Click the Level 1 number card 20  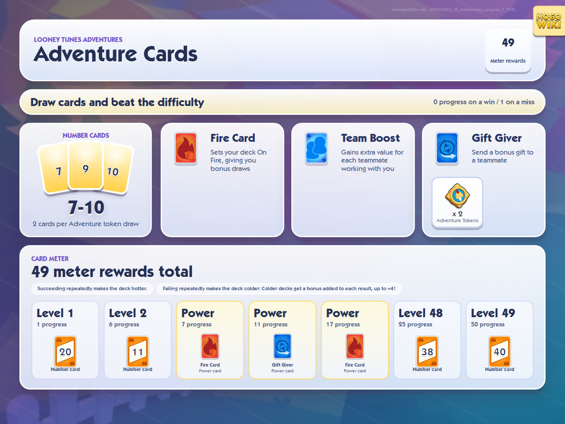tap(65, 352)
